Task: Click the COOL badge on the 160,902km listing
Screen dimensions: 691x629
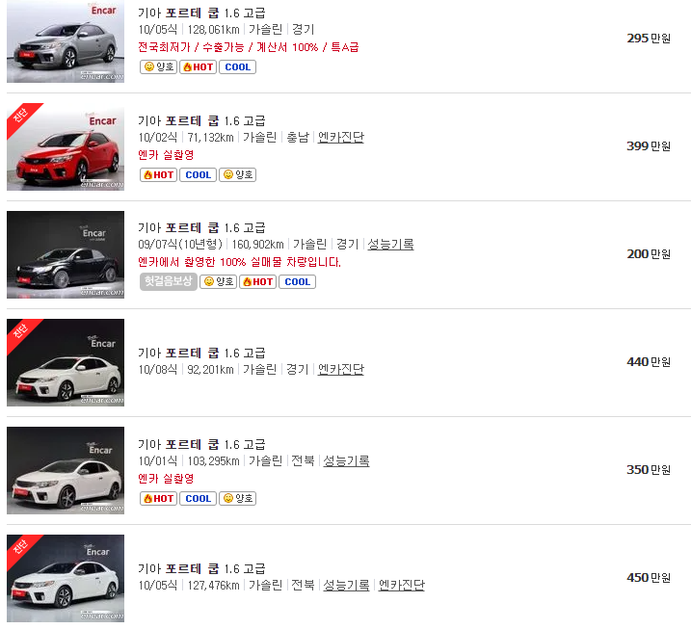Action: coord(297,282)
